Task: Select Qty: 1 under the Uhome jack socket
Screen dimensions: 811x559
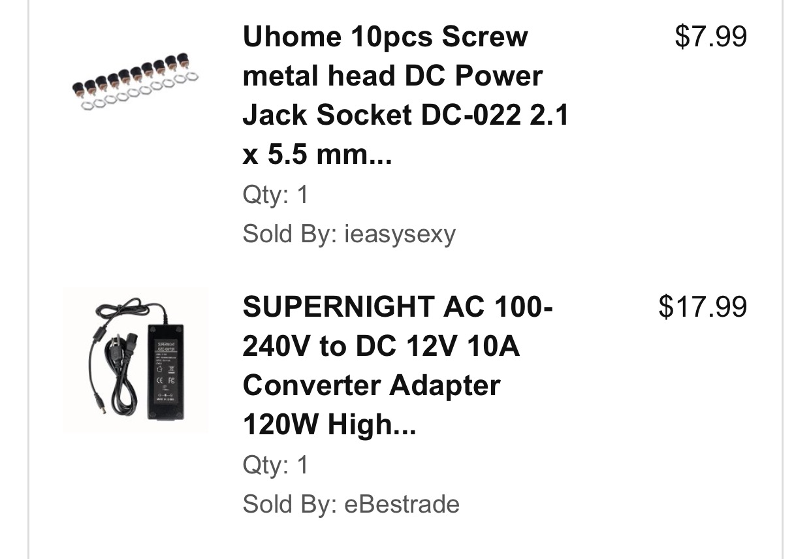Action: pyautogui.click(x=275, y=195)
